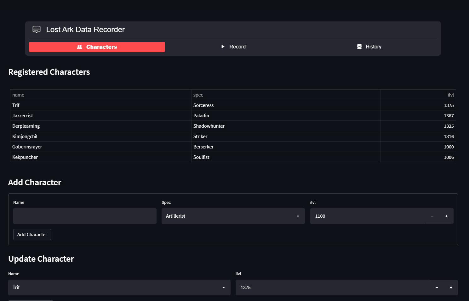Click the plus stepper on the Update Character ilvl

point(451,287)
